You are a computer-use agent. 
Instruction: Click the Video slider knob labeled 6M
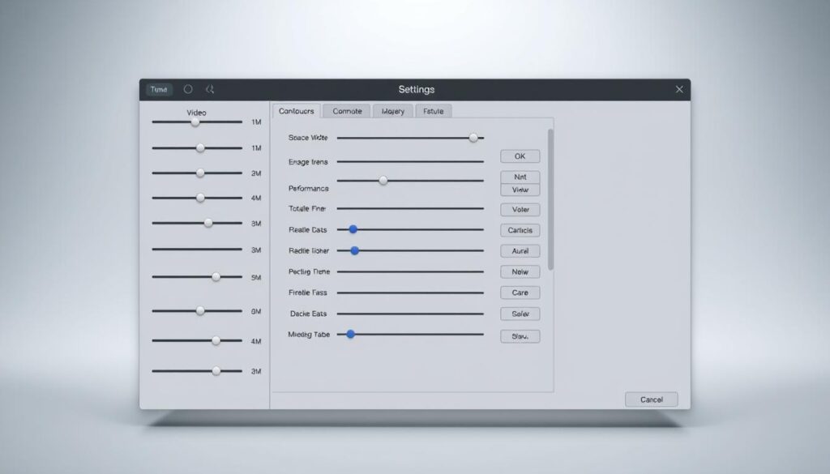coord(200,310)
